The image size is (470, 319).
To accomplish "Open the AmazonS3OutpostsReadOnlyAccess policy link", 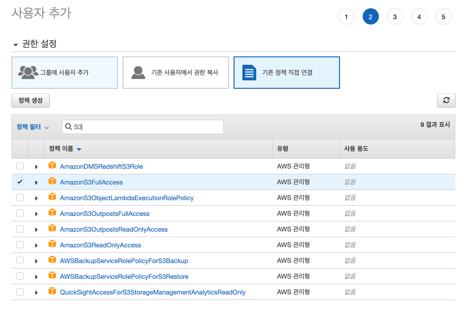I will pos(114,229).
